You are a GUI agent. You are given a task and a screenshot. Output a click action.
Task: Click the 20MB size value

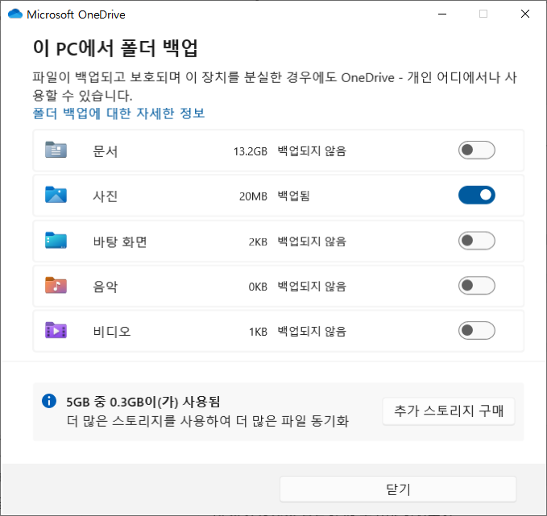point(253,196)
